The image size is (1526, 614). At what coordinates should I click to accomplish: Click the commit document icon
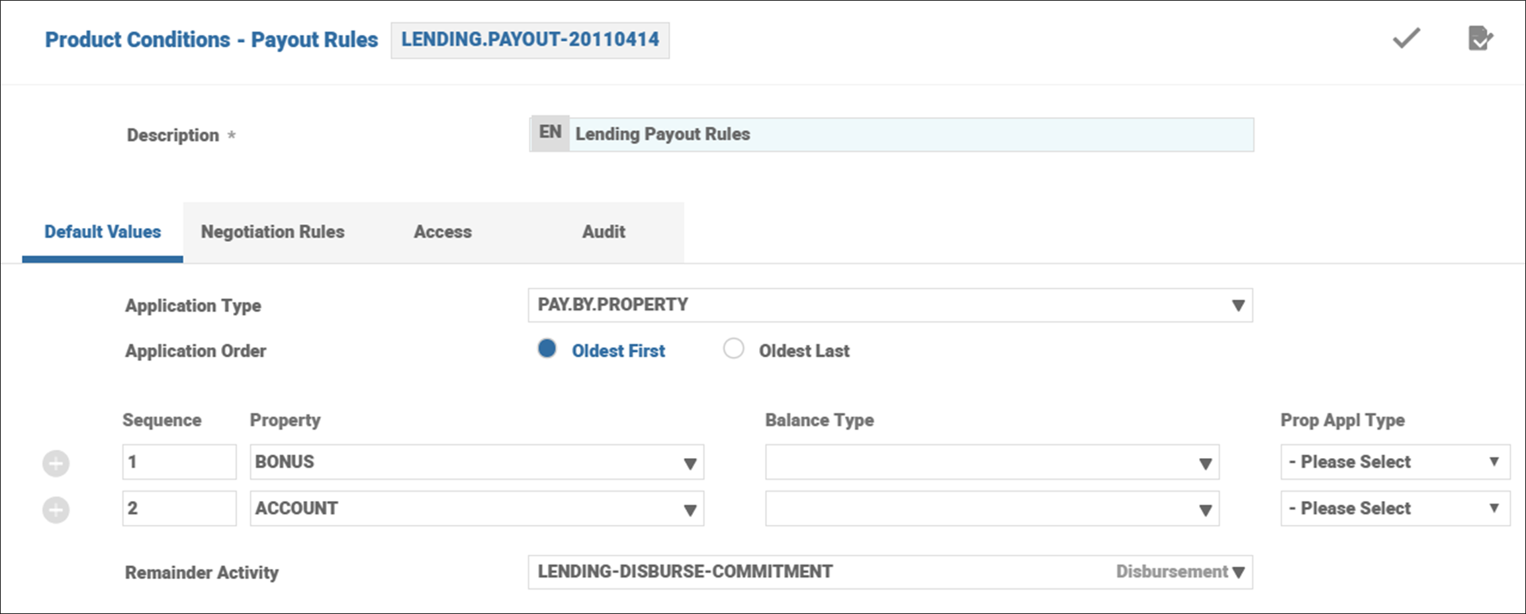click(1480, 38)
